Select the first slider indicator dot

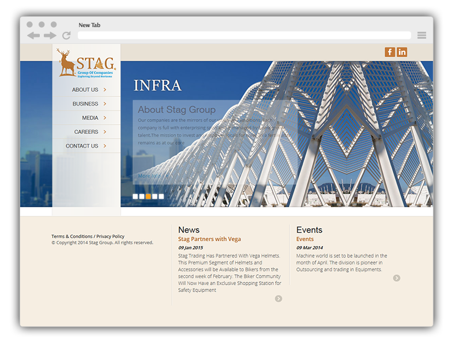point(136,196)
